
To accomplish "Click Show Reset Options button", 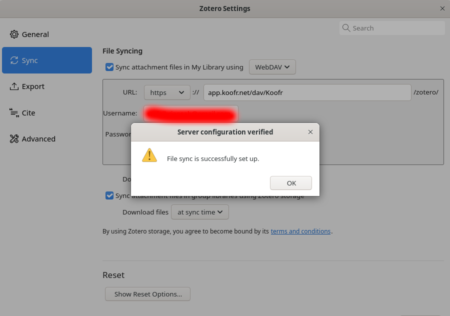I will (x=148, y=294).
